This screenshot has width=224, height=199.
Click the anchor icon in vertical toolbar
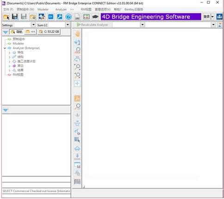click(77, 115)
